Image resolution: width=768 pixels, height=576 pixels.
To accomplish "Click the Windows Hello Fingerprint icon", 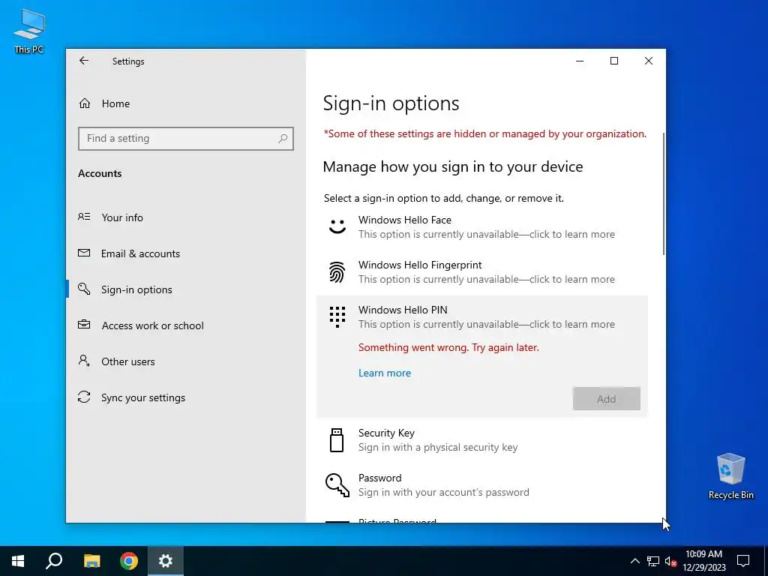I will (x=337, y=271).
